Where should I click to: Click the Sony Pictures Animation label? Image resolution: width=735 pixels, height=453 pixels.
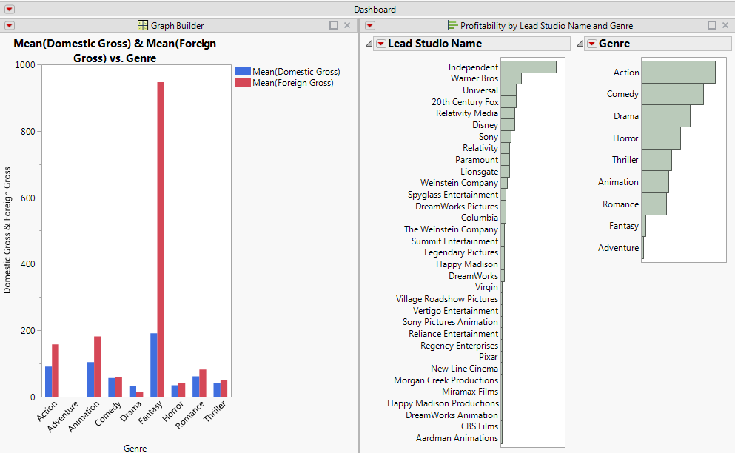(x=450, y=322)
